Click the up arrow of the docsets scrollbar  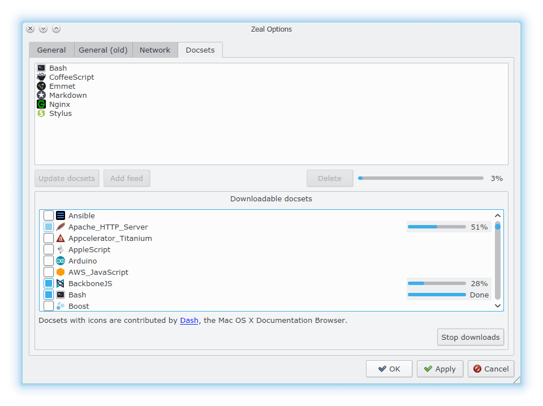click(x=497, y=215)
